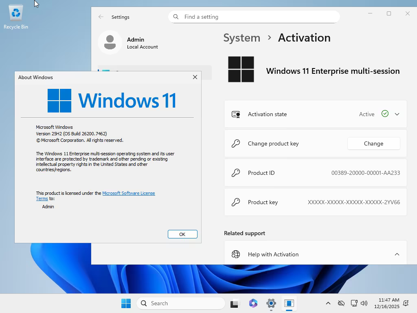This screenshot has width=417, height=313.
Task: Click the search magnifier in Settings
Action: coord(176,17)
